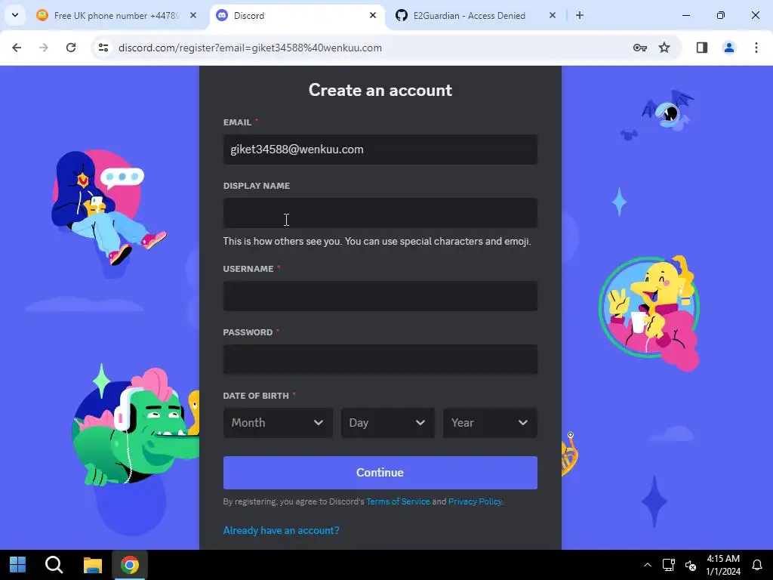773x580 pixels.
Task: Open the Windows Start menu
Action: 18,565
